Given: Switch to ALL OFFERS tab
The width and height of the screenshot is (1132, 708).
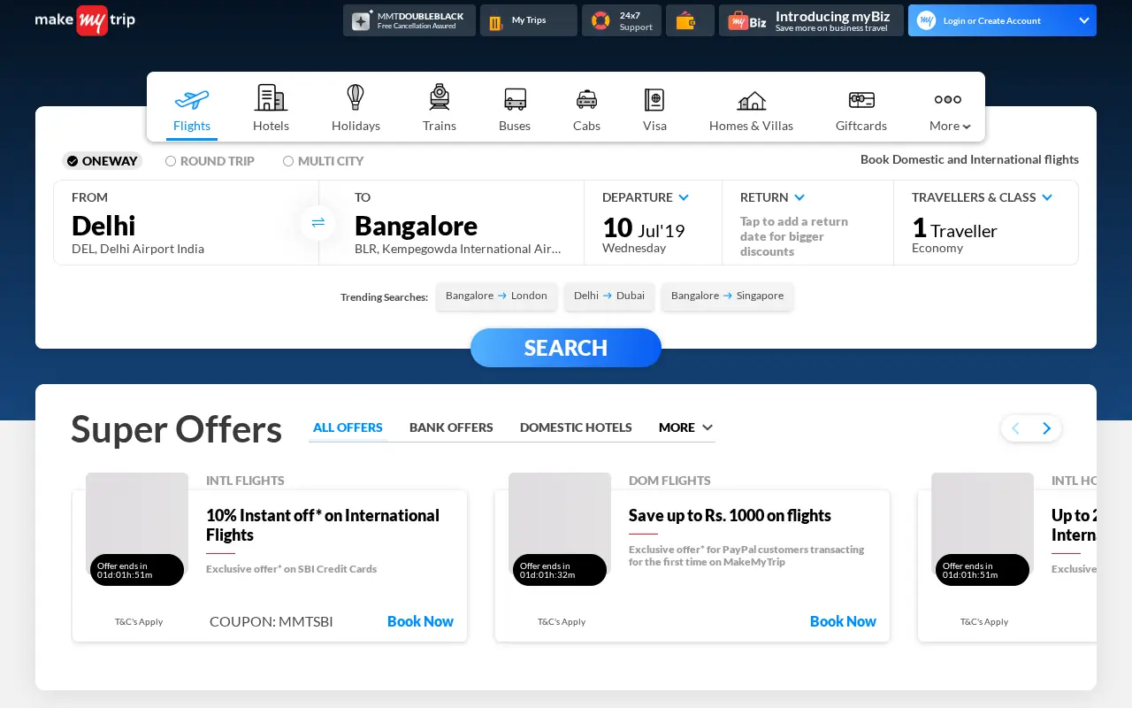Looking at the screenshot, I should click(x=348, y=427).
